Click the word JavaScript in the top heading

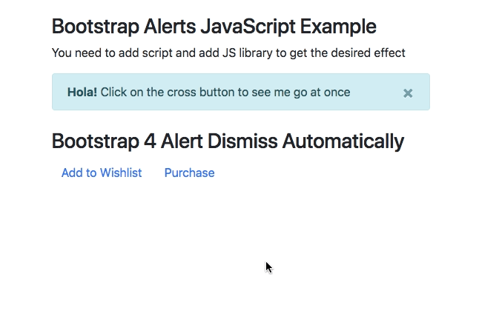(x=248, y=27)
